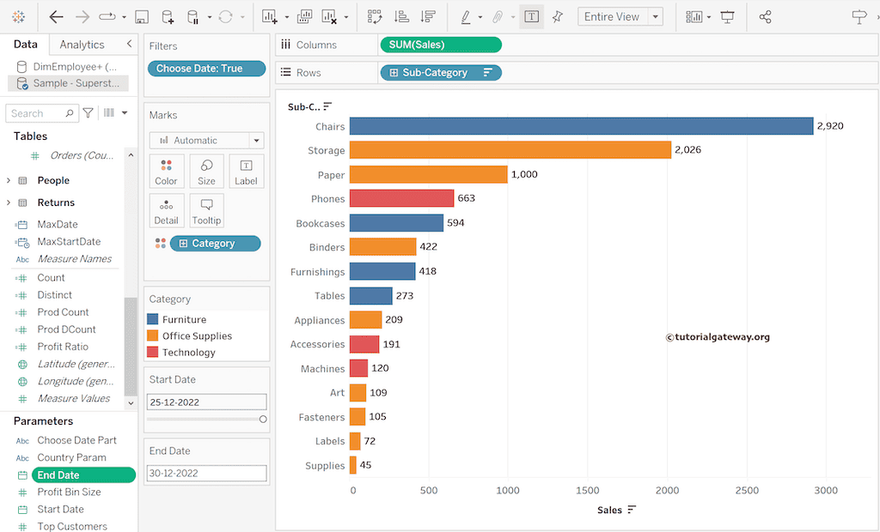880x532 pixels.
Task: Click the Save icon in toolbar
Action: (142, 16)
